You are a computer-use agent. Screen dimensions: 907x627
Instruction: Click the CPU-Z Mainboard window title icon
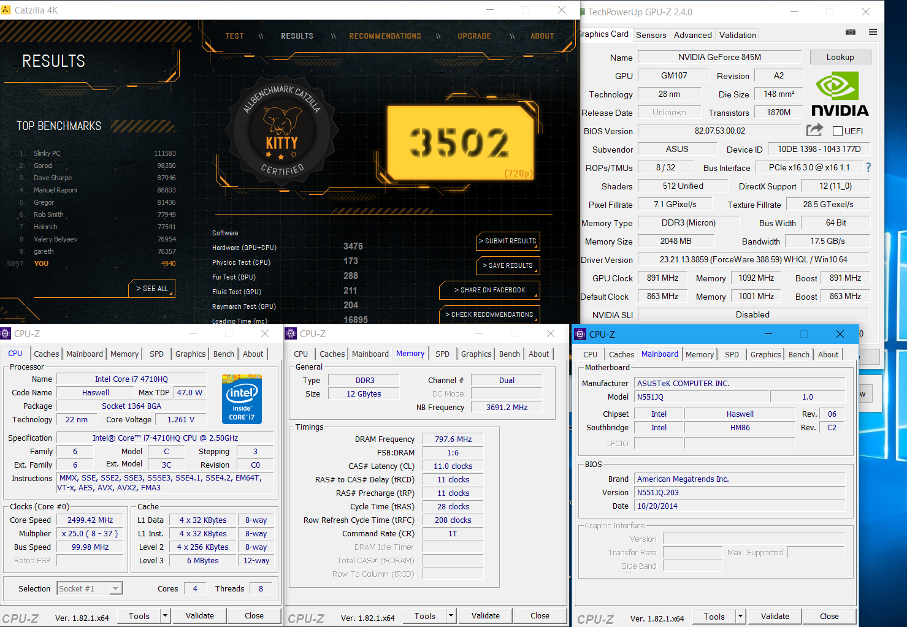click(x=580, y=334)
